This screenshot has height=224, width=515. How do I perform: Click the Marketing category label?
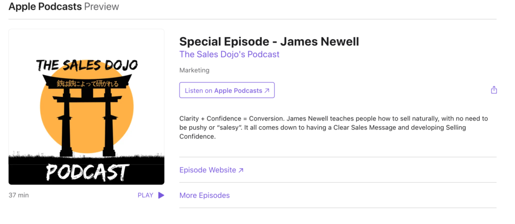[x=194, y=70]
